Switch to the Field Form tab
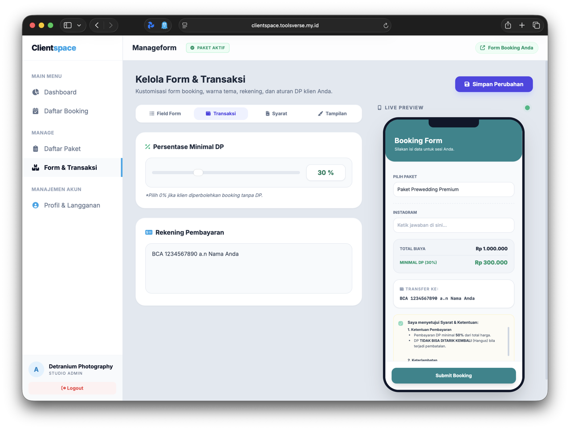Image resolution: width=570 pixels, height=430 pixels. [x=165, y=114]
